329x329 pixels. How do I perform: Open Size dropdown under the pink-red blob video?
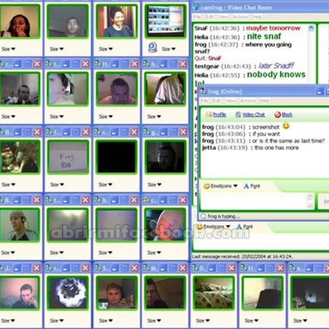[154, 253]
